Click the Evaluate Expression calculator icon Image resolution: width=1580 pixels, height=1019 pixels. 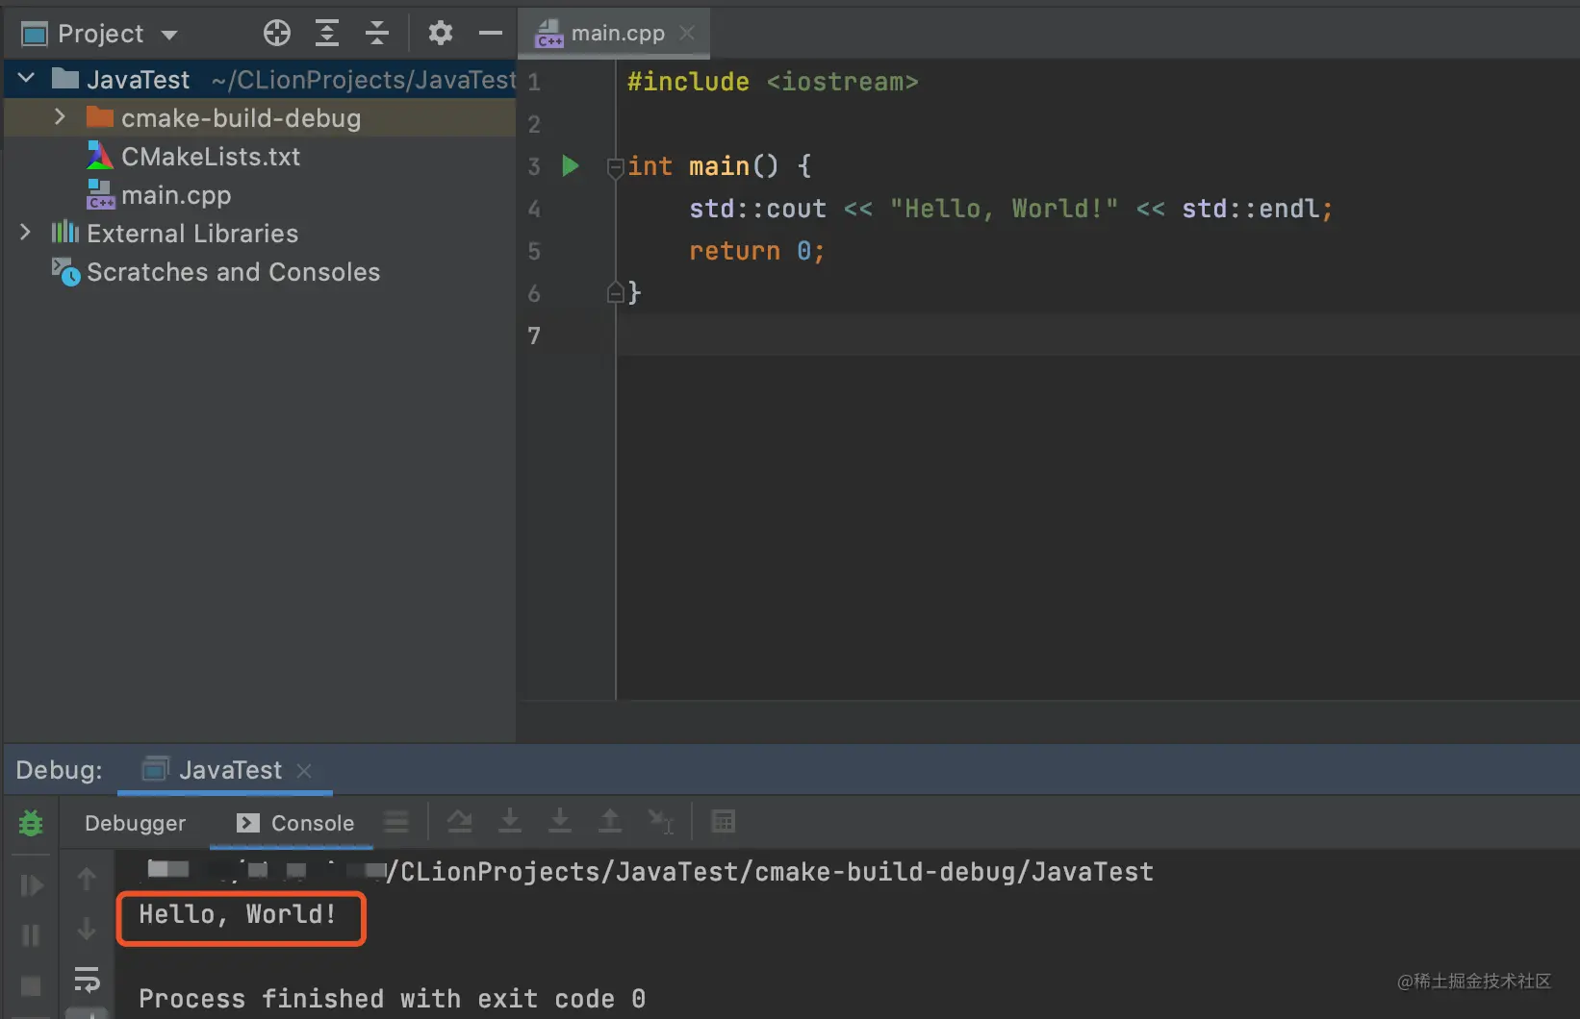point(723,822)
